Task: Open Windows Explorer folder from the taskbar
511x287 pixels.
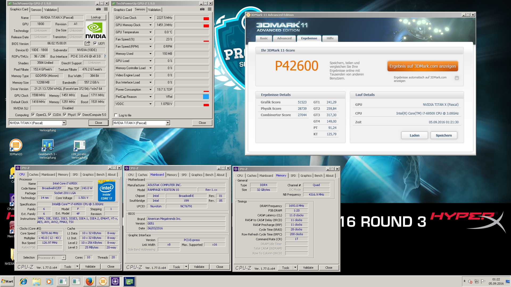Action: (x=36, y=281)
